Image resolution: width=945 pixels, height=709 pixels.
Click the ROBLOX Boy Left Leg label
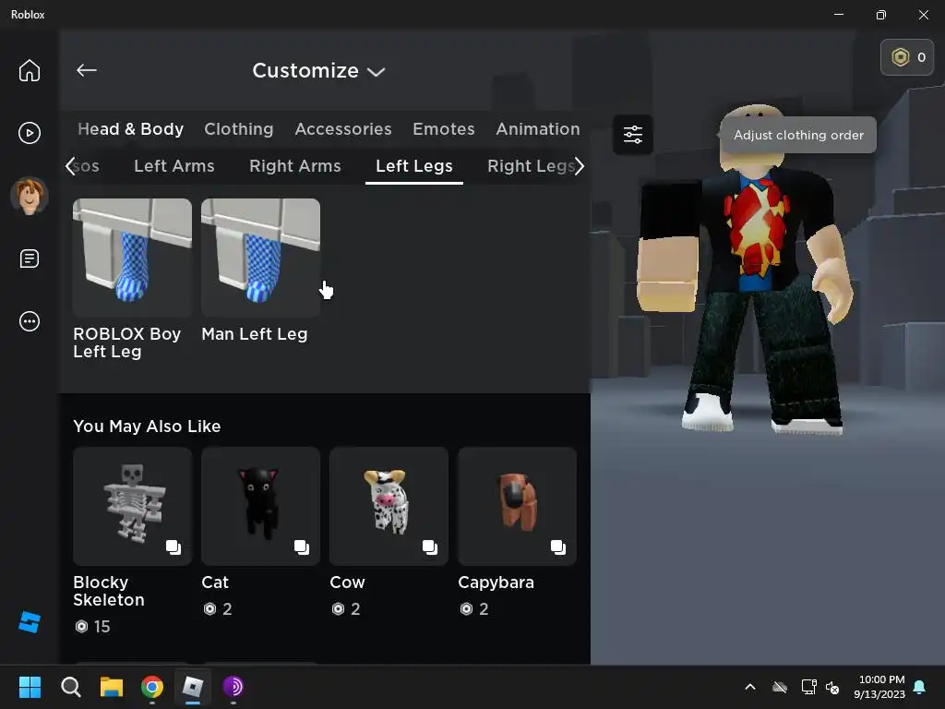point(126,342)
